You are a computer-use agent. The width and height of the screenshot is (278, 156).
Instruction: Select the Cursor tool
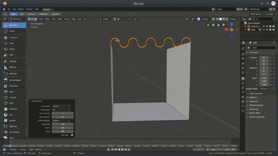tap(14, 31)
